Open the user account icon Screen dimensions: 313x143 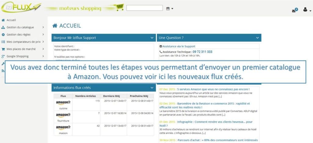[x=305, y=9]
